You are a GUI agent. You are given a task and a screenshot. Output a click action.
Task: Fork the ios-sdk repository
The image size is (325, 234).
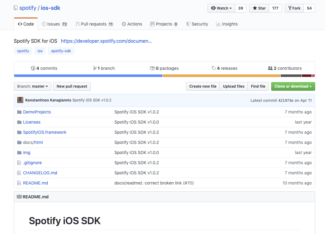tap(295, 8)
